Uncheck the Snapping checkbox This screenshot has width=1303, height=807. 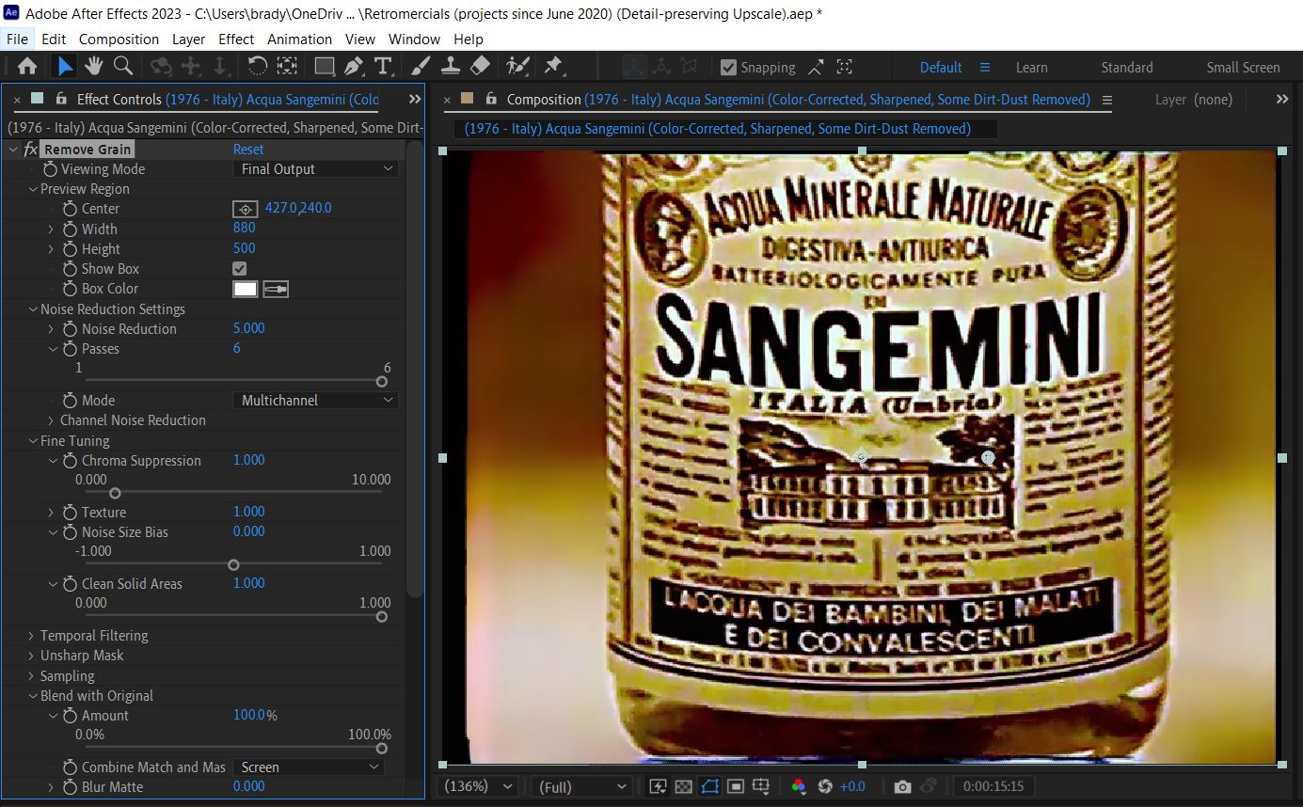[728, 68]
